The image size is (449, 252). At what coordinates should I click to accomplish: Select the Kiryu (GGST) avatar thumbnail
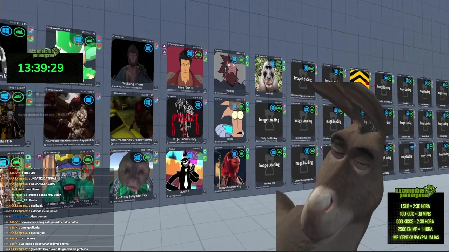coord(185,67)
